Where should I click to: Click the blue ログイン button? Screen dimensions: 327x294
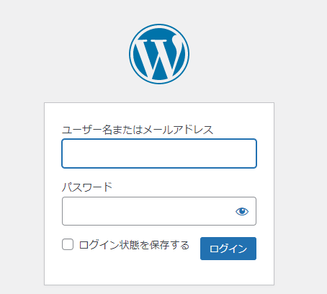[x=228, y=249]
